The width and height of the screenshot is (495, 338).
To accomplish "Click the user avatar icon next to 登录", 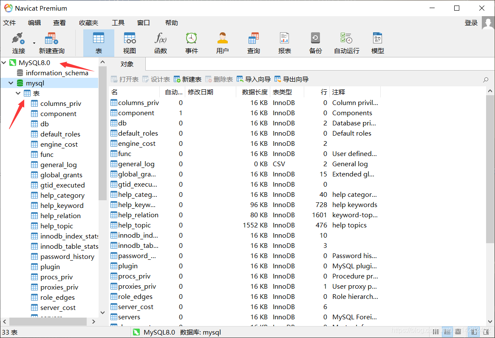I will [x=488, y=23].
